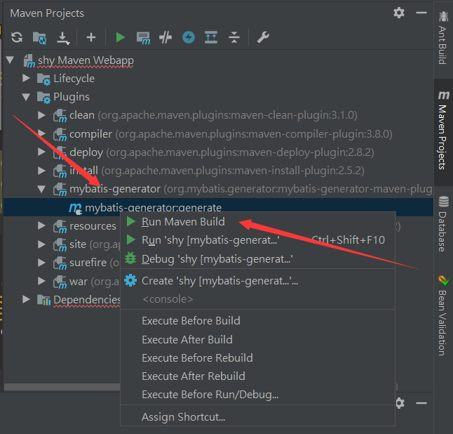
Task: Select the Dependencies label
Action: [x=87, y=300]
